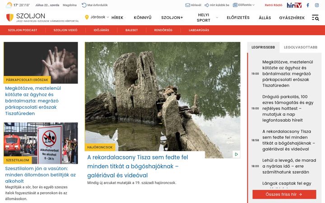Click the Hírt küldök be megaphone icon

[x=207, y=5]
